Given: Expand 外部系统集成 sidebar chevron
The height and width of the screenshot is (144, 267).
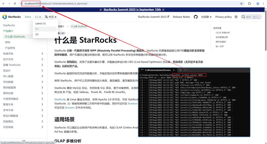Looking at the screenshot, I should (x=42, y=99).
